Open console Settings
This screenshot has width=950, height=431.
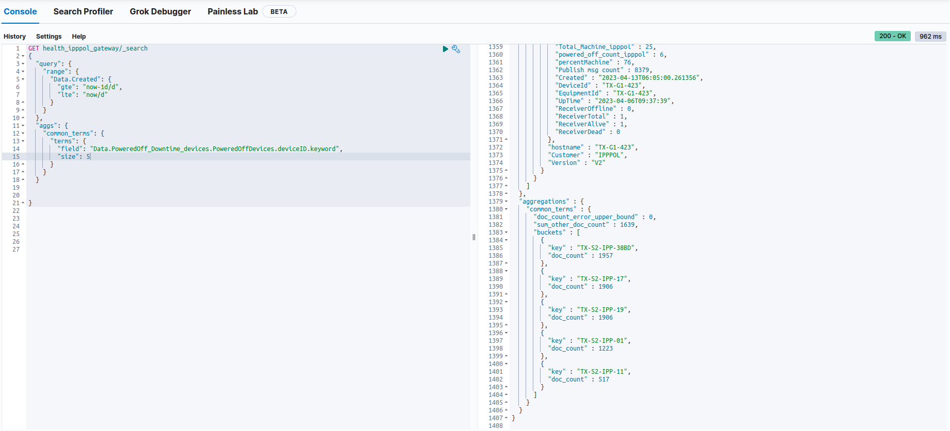tap(49, 37)
